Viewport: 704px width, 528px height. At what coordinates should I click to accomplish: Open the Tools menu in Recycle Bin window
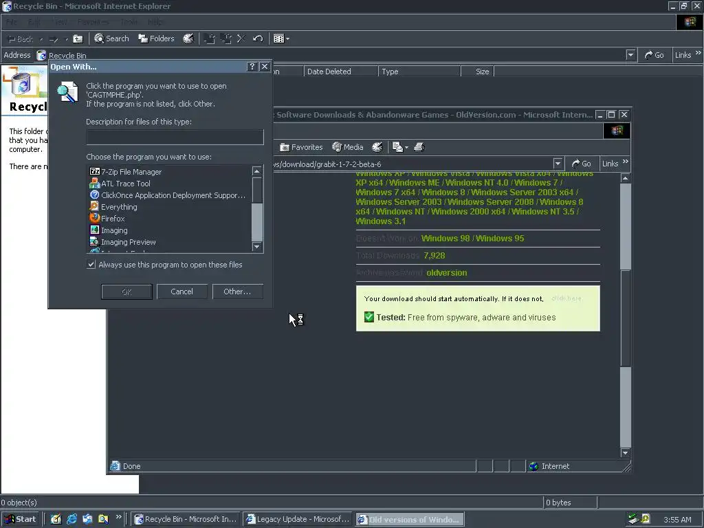point(129,22)
